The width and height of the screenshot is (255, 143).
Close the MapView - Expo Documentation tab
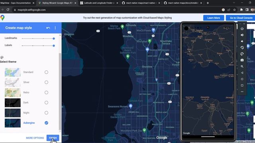[33, 3]
